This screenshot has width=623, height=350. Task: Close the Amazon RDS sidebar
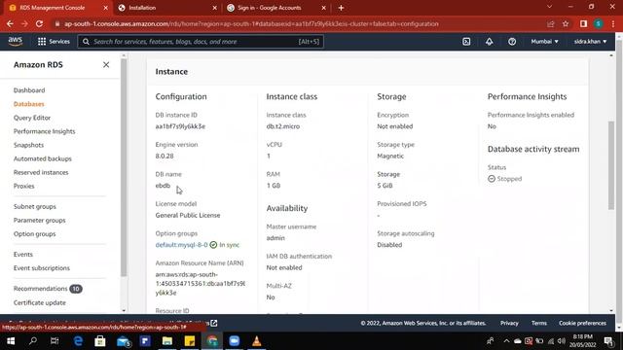pyautogui.click(x=106, y=65)
